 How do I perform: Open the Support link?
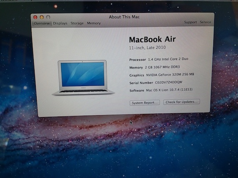coord(190,22)
